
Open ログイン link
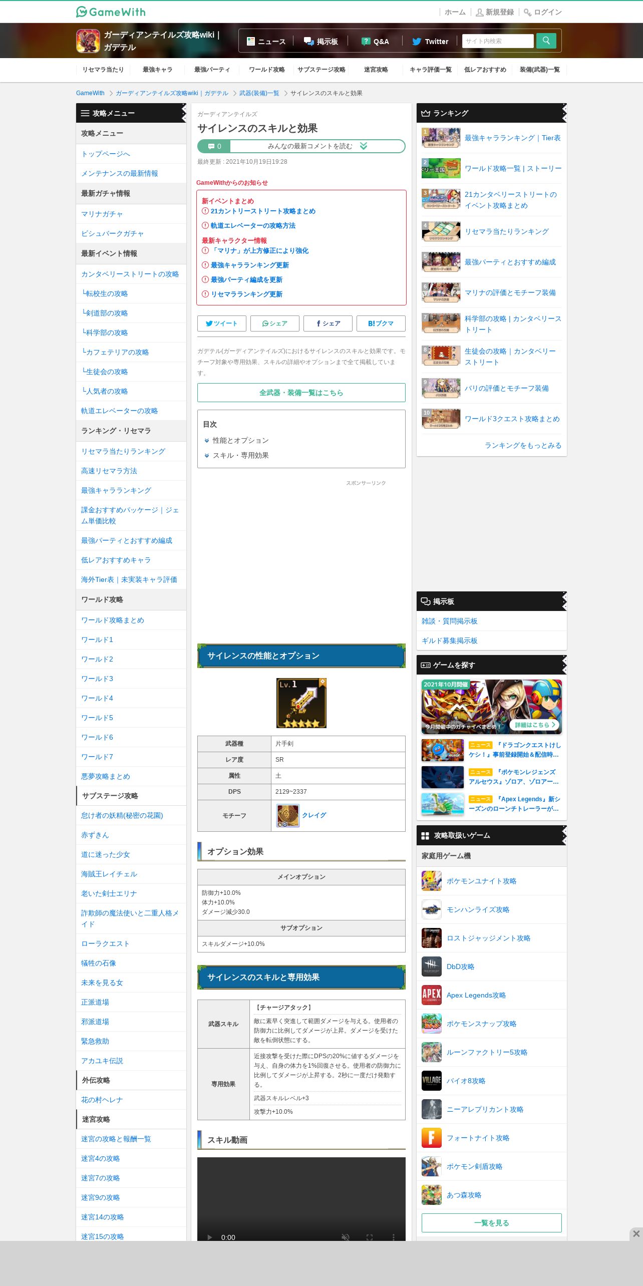pos(543,12)
